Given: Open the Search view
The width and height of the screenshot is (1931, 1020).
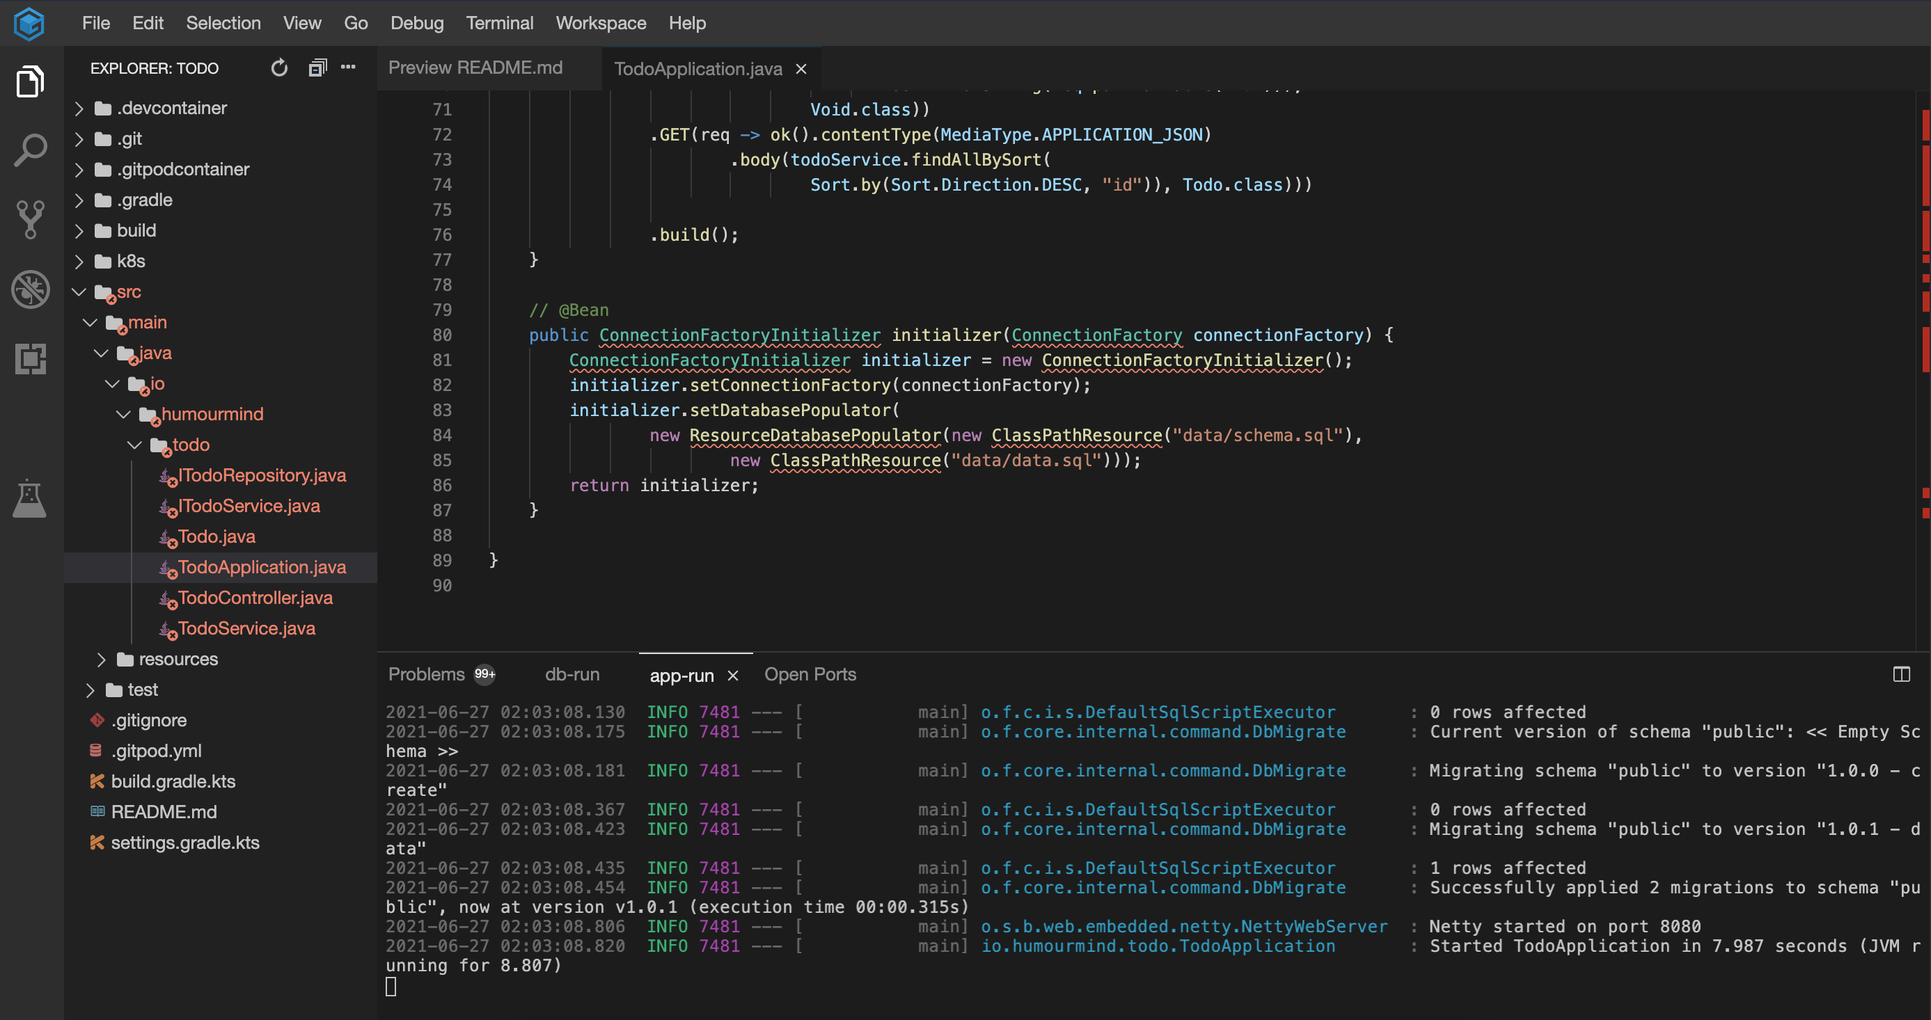Looking at the screenshot, I should (x=30, y=148).
